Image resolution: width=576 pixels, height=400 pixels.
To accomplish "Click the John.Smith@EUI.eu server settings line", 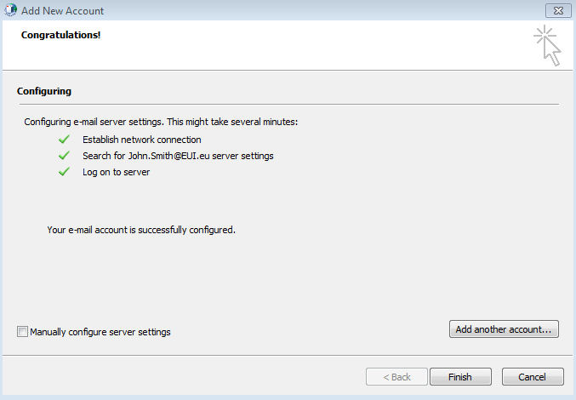I will 178,156.
